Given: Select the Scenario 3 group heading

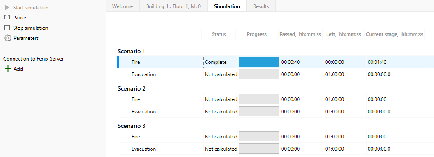Looking at the screenshot, I should click(132, 126).
